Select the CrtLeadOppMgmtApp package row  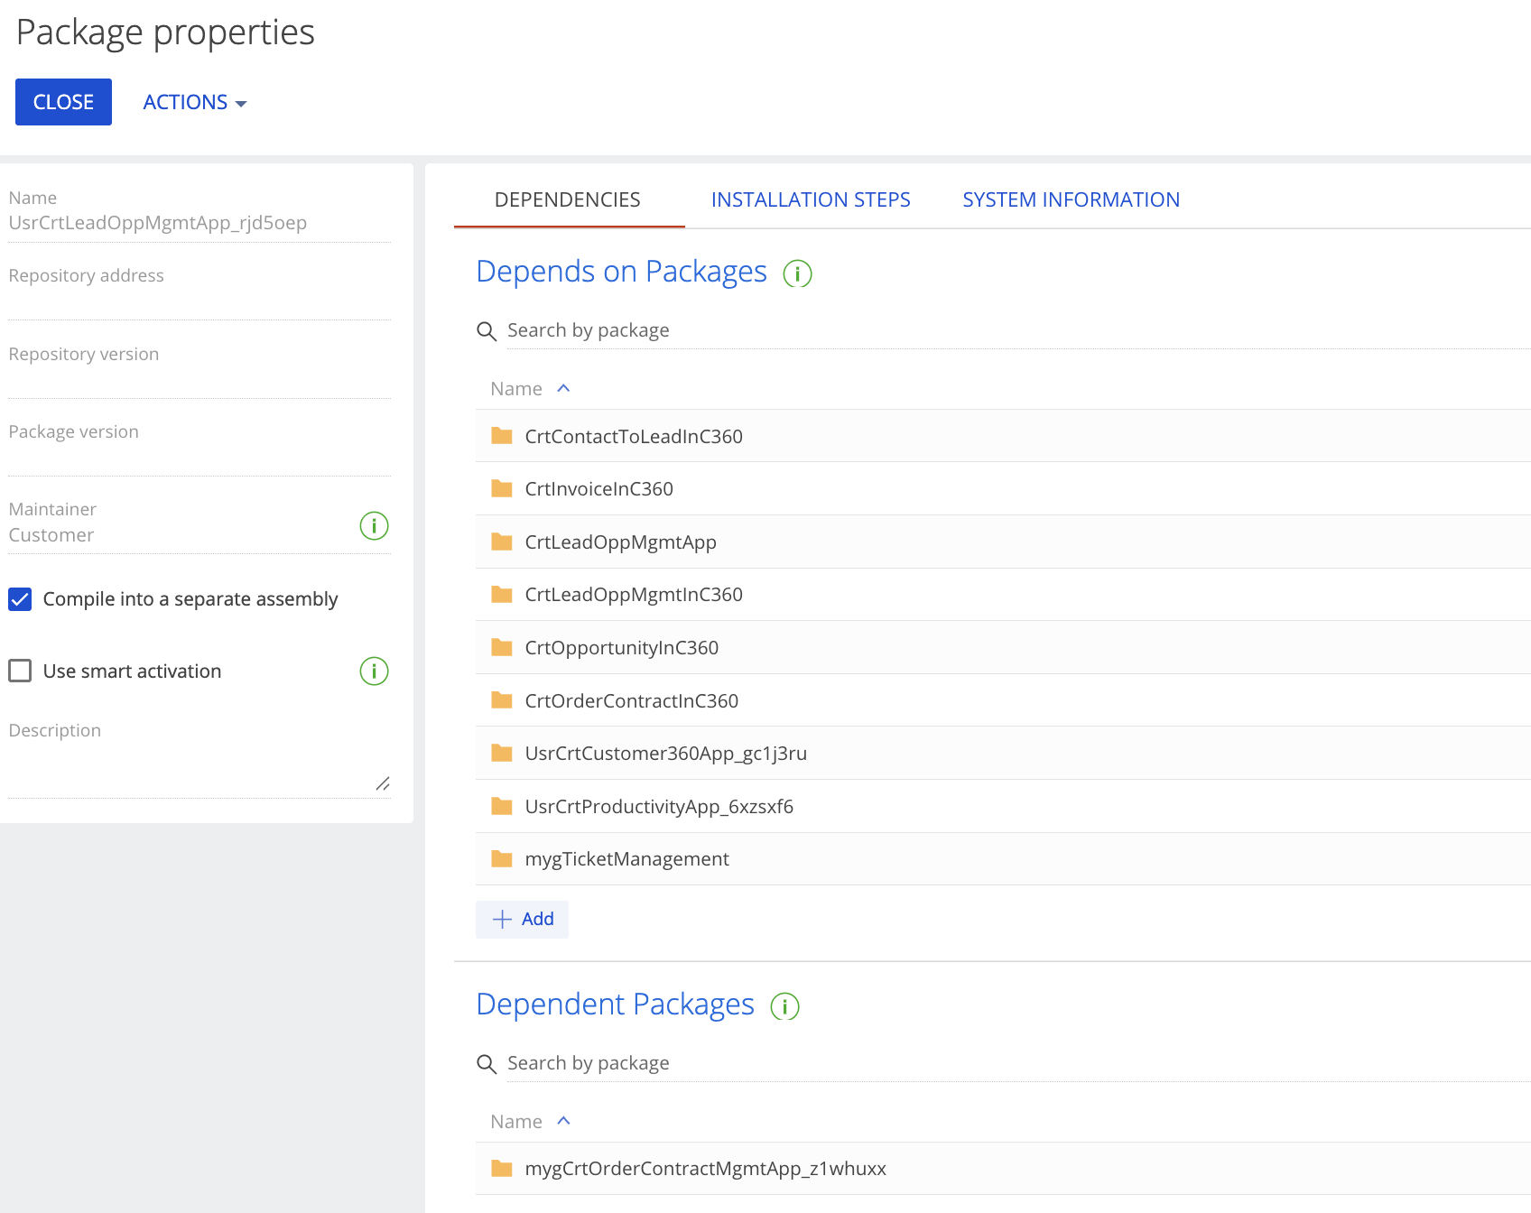tap(621, 542)
